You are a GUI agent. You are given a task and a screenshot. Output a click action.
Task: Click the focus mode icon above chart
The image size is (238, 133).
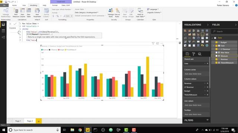coord(157,44)
